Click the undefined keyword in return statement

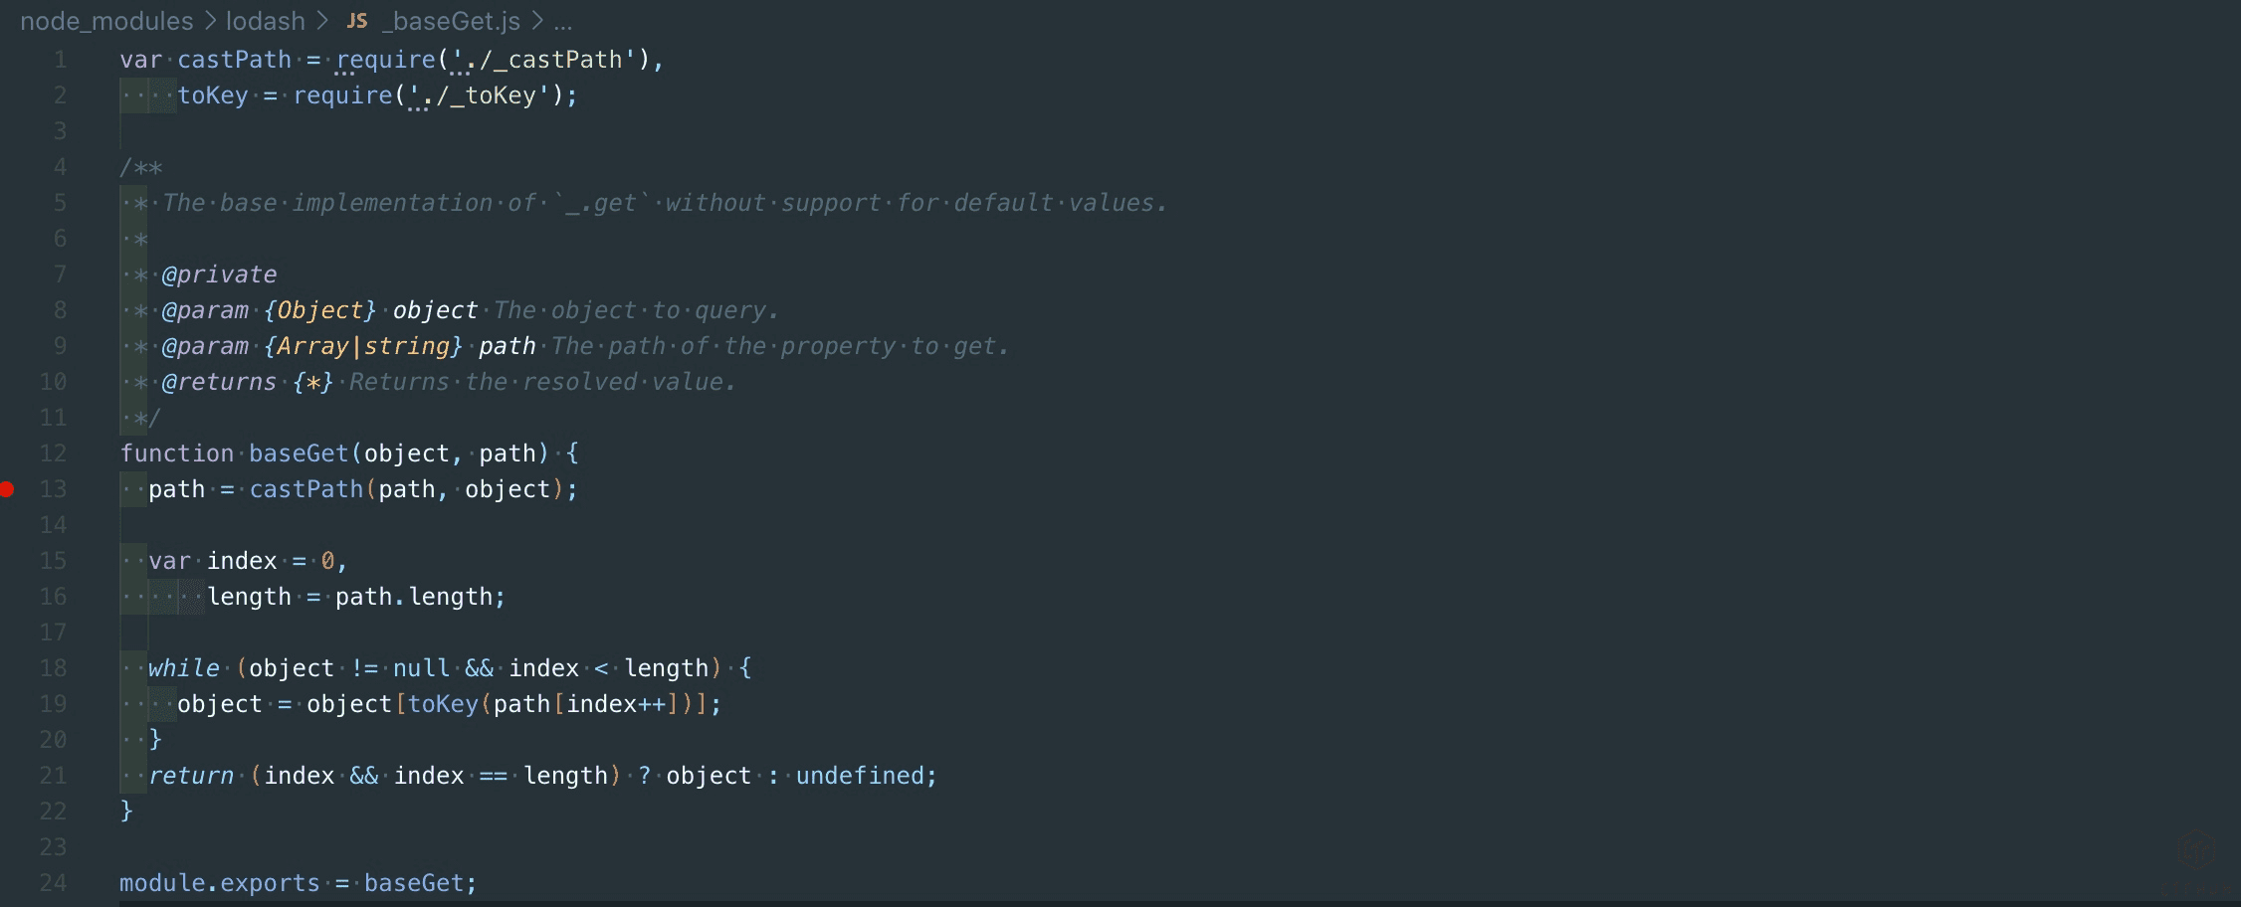click(860, 776)
